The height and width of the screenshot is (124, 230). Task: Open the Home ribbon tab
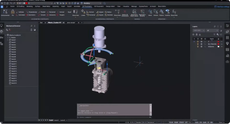12,6
